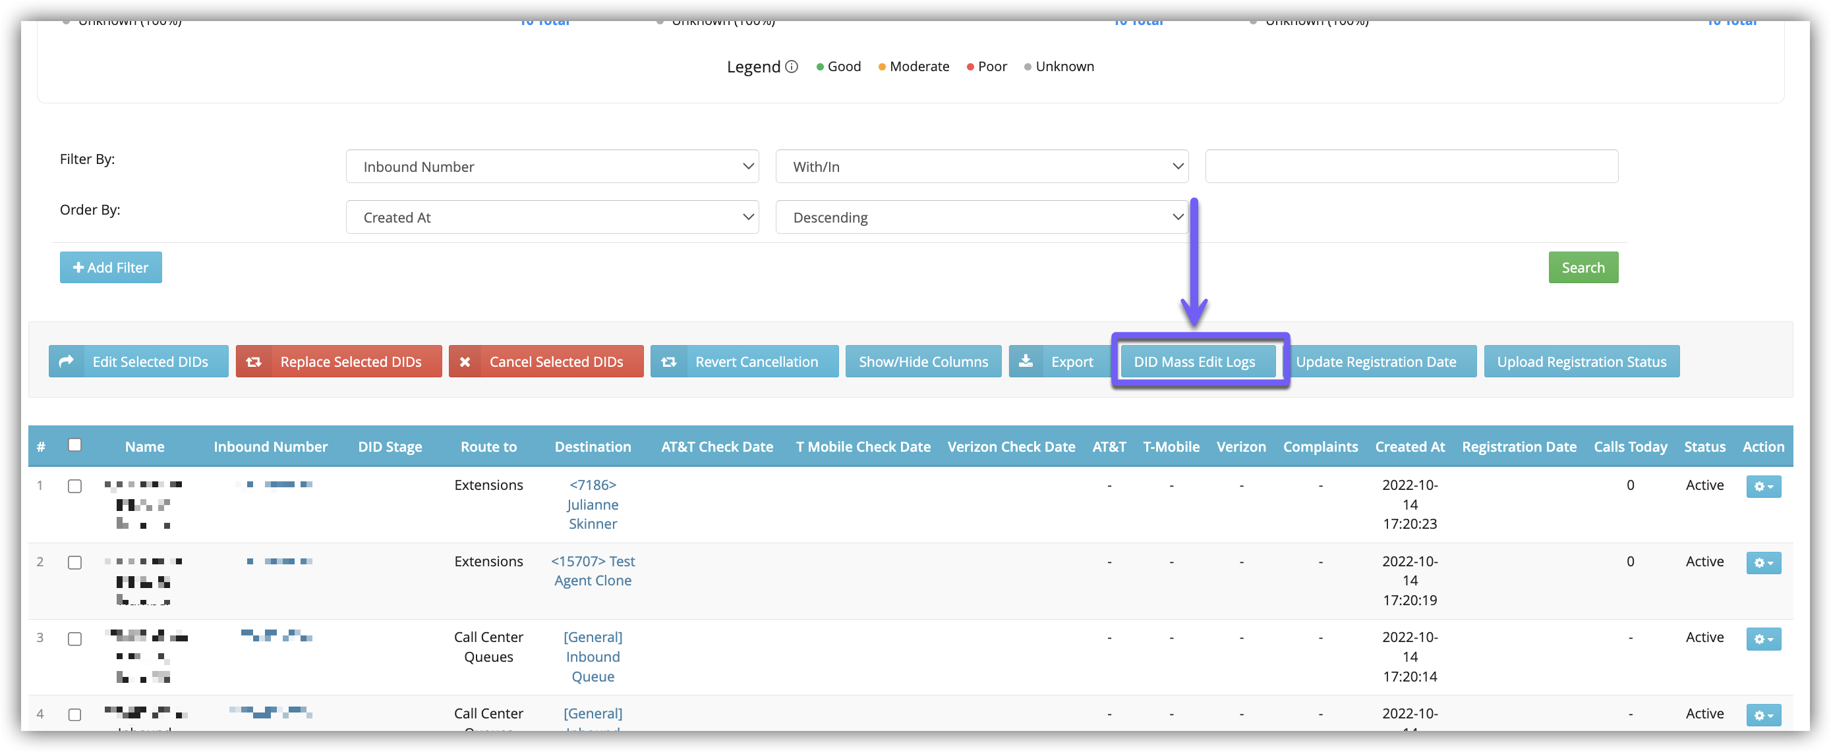Click the X icon on Cancel Selected DIDs

pos(465,362)
